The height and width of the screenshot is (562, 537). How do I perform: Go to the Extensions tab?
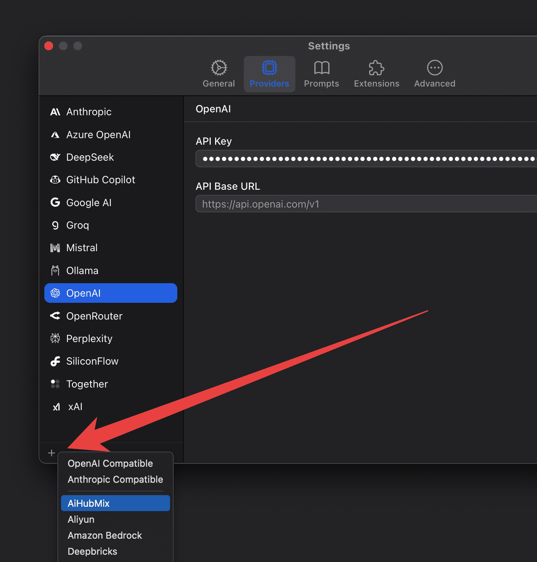376,74
